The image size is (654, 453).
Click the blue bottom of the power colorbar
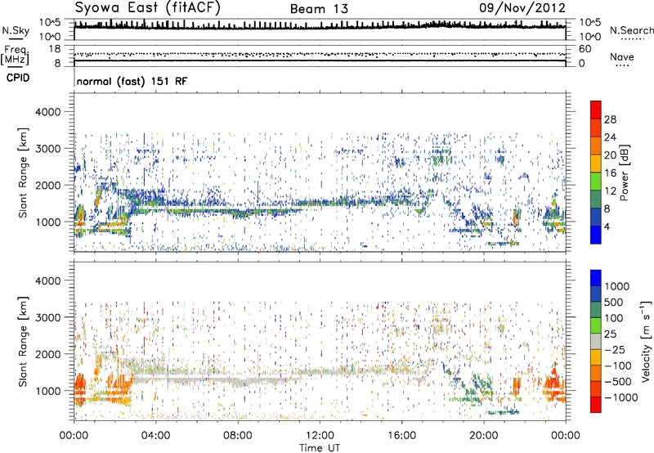click(x=596, y=235)
